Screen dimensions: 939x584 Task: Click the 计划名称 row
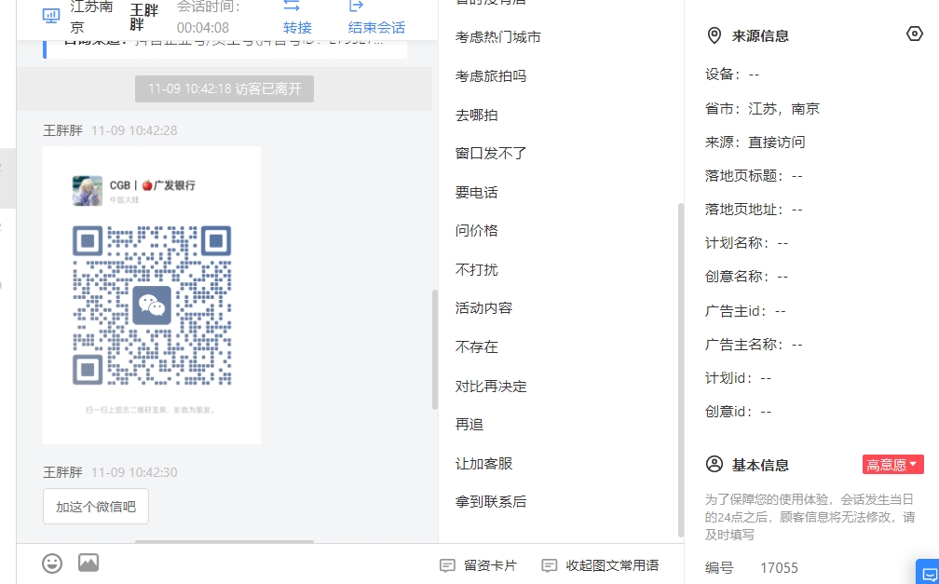(747, 242)
